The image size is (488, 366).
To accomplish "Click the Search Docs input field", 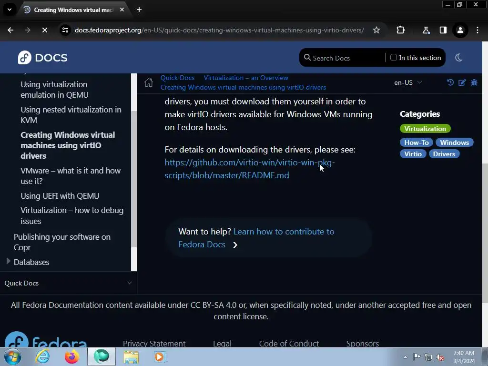I will pyautogui.click(x=346, y=58).
